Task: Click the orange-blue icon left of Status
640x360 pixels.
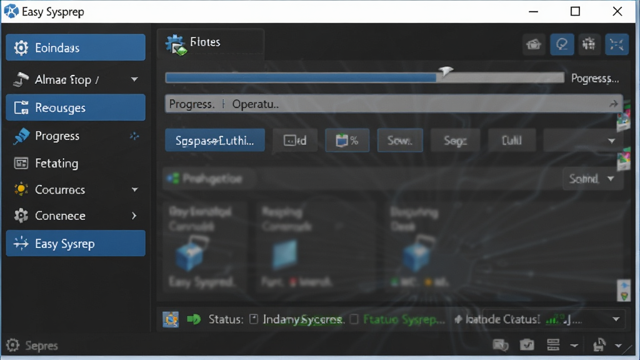Action: pyautogui.click(x=171, y=319)
